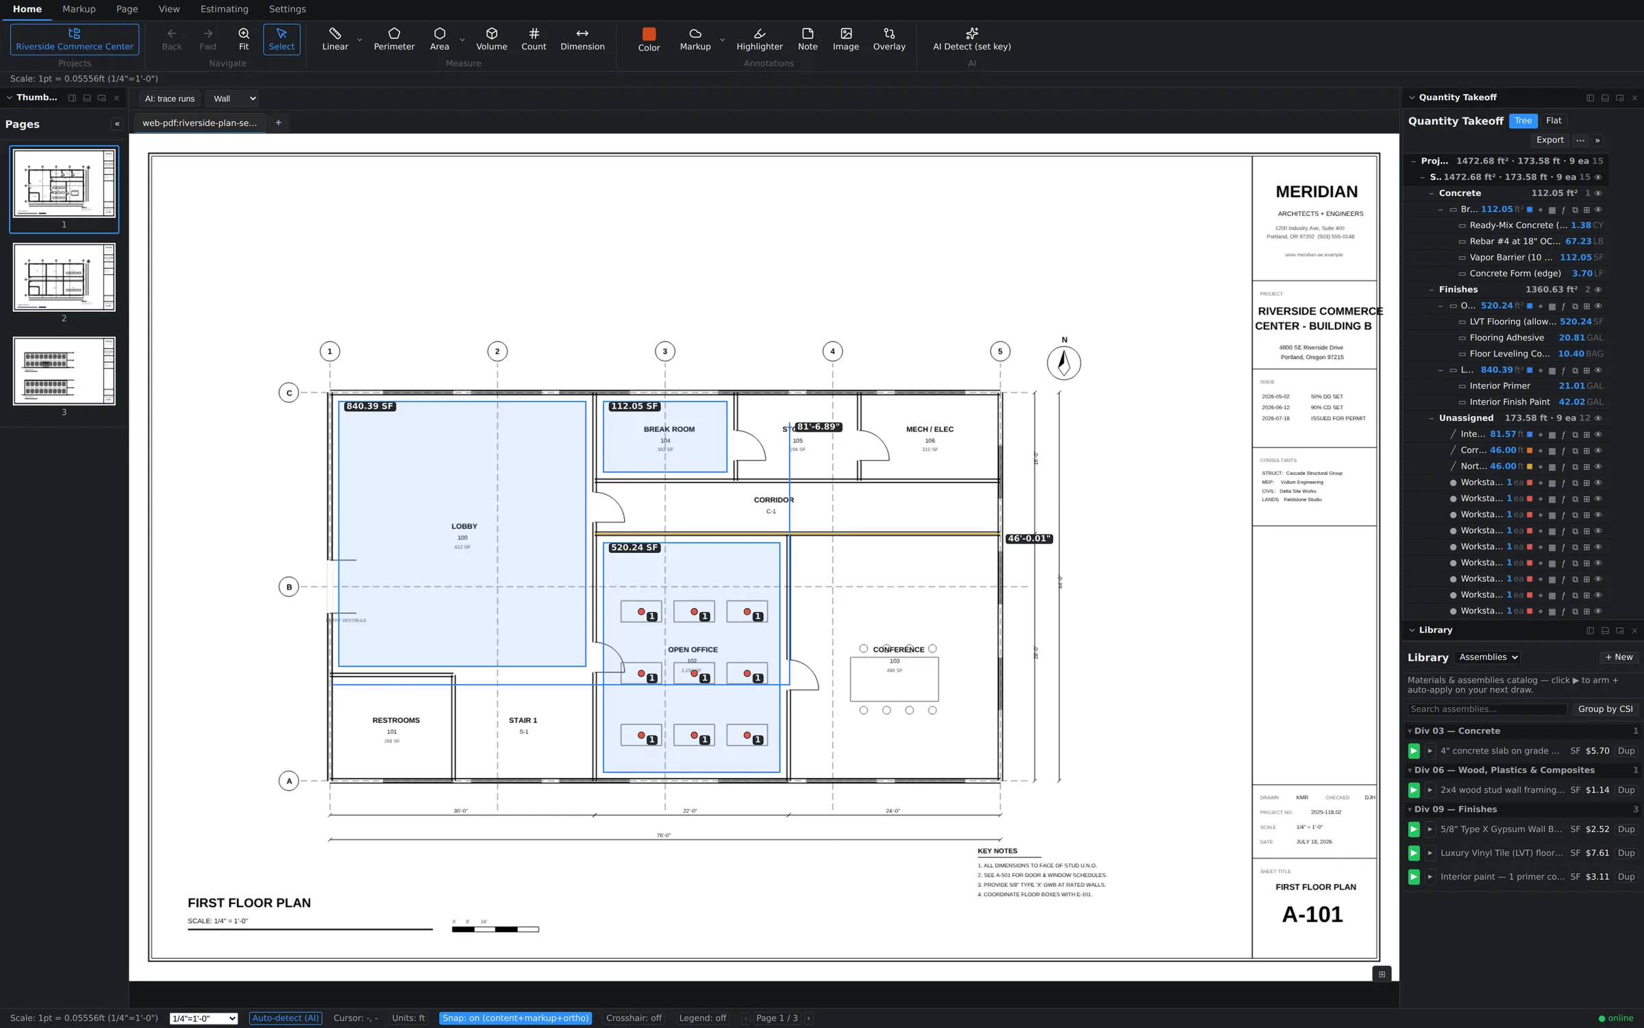Screen dimensions: 1644x1028
Task: Click yellow color swatch on Nort... 46.00 row
Action: (x=1530, y=467)
